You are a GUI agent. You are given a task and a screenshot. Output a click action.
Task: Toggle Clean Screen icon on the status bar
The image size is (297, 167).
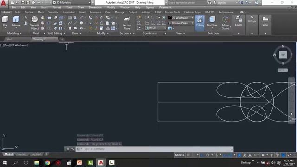click(x=289, y=155)
